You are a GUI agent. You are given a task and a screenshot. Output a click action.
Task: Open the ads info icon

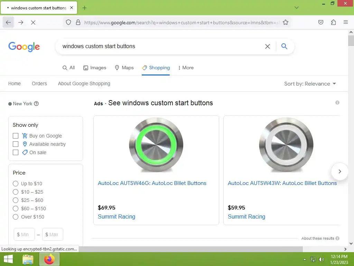click(x=337, y=103)
